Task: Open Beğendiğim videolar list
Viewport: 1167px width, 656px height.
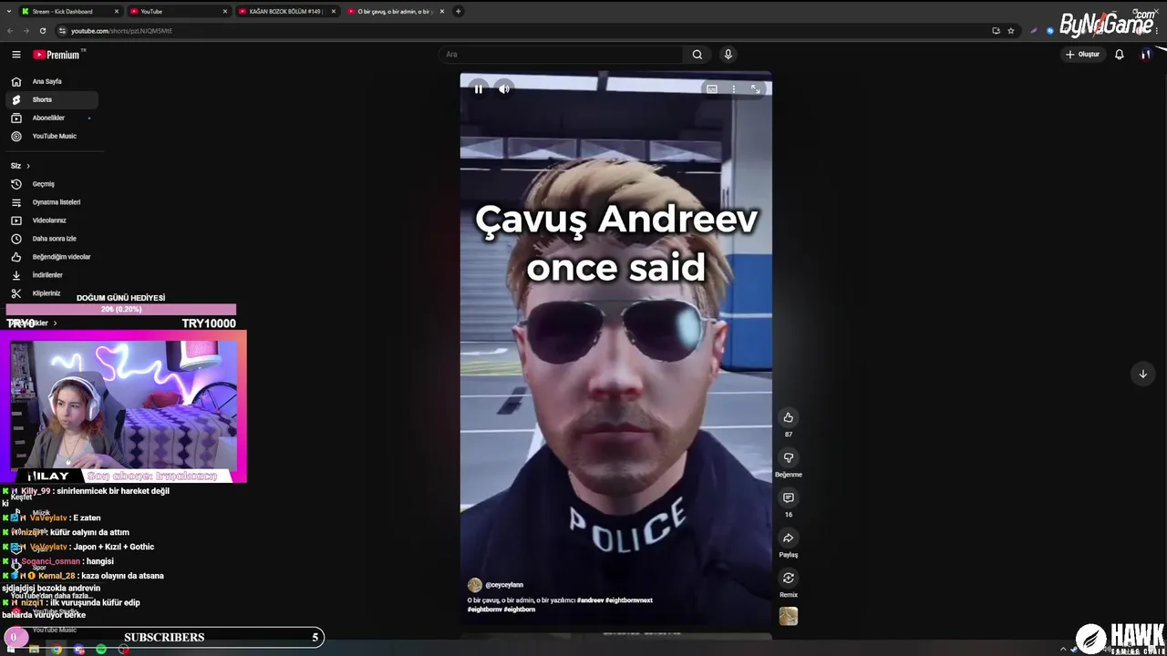Action: [x=51, y=257]
